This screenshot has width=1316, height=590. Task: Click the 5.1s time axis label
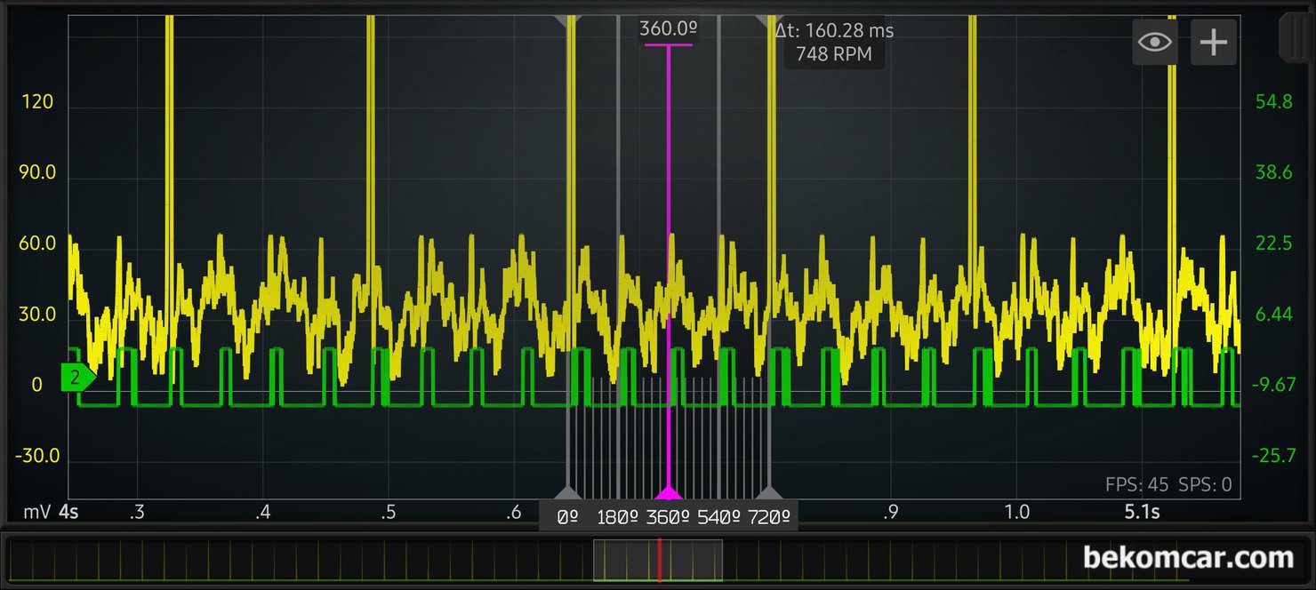[x=1142, y=513]
